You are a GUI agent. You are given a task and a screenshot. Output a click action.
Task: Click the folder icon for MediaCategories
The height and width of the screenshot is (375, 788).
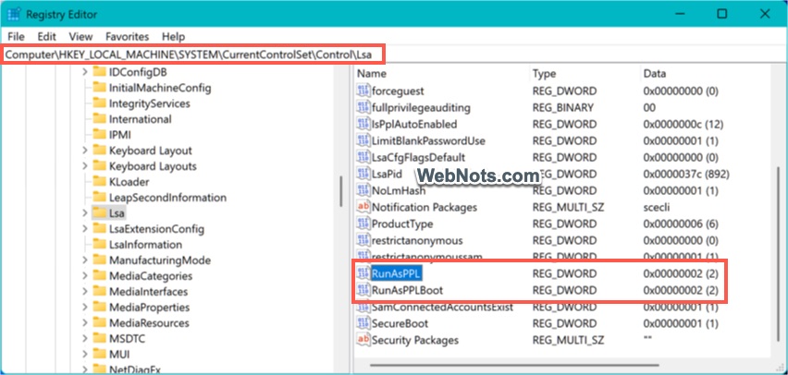coord(98,276)
